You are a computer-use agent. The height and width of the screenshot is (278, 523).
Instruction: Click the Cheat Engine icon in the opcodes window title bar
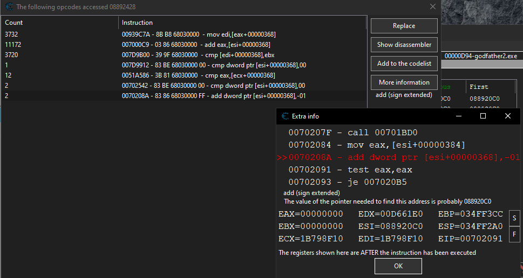click(9, 7)
